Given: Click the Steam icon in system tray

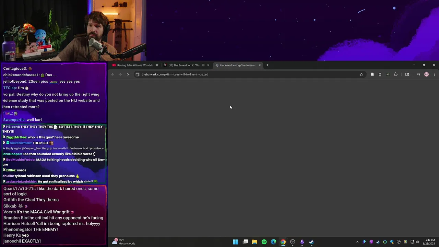Looking at the screenshot, I should [x=378, y=242].
